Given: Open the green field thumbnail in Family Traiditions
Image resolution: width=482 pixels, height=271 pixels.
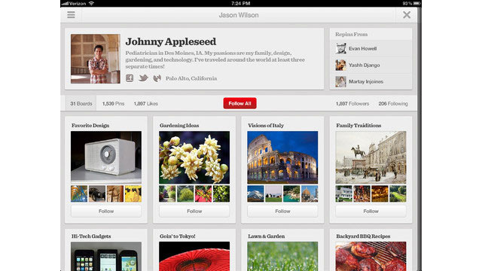Looking at the screenshot, I should 398,193.
